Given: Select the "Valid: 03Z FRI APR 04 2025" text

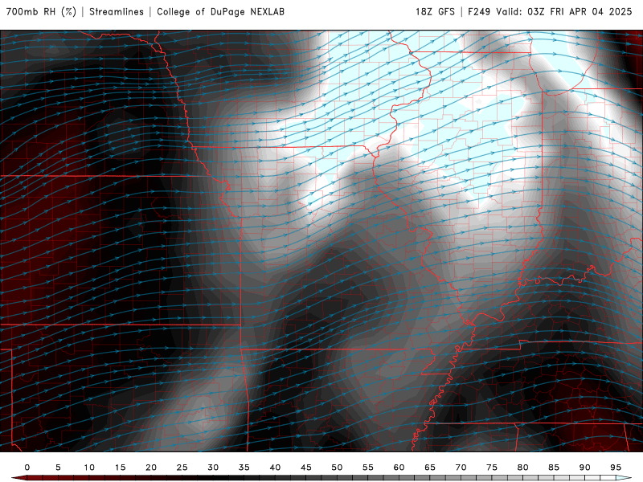Looking at the screenshot, I should click(x=564, y=11).
